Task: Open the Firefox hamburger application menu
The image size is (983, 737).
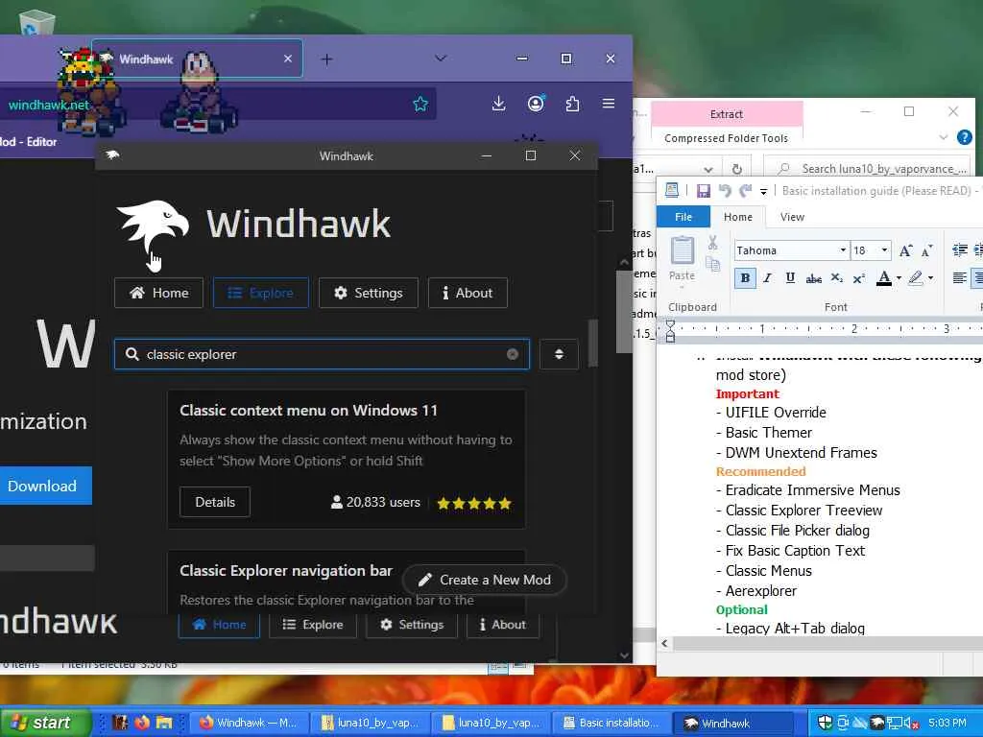Action: [x=608, y=104]
